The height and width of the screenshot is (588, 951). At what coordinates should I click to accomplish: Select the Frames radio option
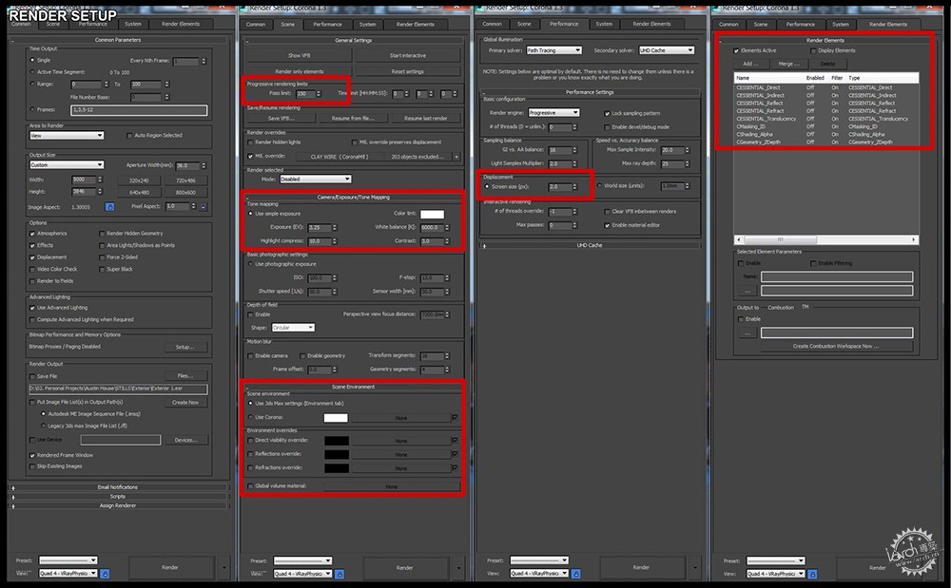(x=32, y=109)
